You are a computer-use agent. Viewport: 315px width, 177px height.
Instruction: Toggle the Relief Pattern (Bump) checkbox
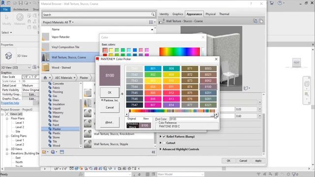pos(164,137)
